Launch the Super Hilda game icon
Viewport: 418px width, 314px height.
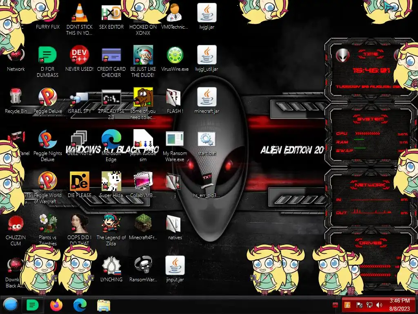111,181
